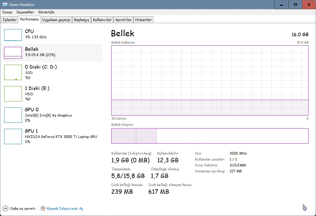This screenshot has width=316, height=216.
Task: Click the '30 saniye' graph axis label
Action: click(x=119, y=118)
